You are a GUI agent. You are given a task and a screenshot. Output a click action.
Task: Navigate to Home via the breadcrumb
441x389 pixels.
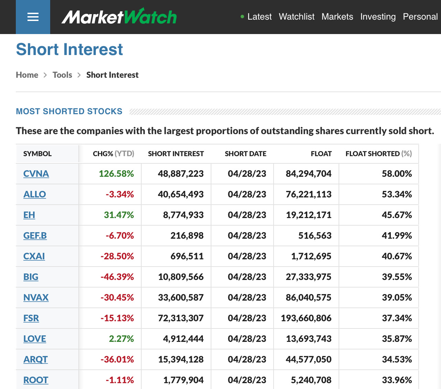click(27, 75)
